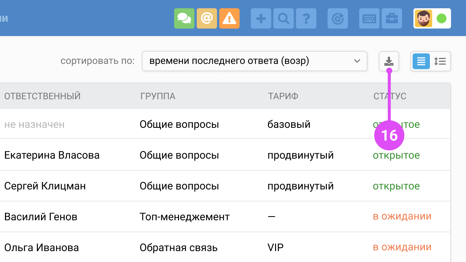Click the plus icon to add new
This screenshot has width=466, height=262.
point(261,18)
